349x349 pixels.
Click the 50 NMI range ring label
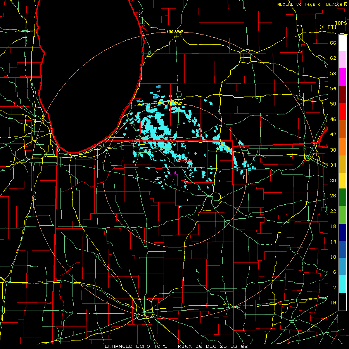tap(174, 104)
